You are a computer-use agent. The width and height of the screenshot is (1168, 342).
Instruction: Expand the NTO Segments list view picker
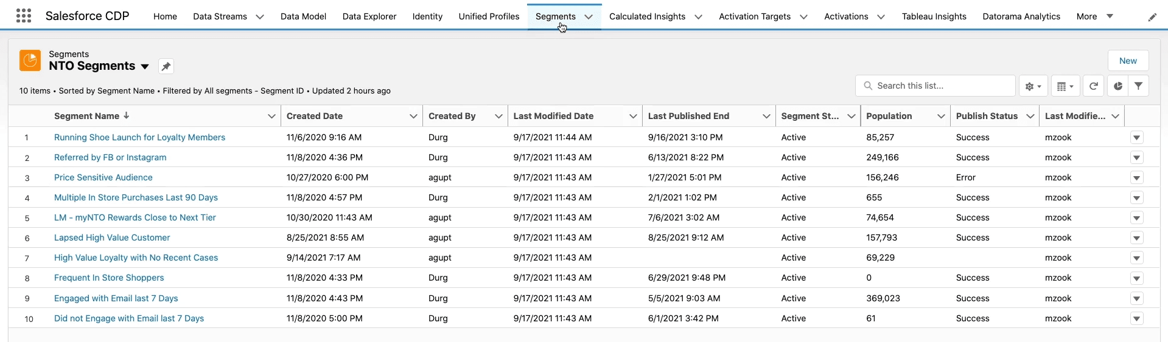click(145, 66)
